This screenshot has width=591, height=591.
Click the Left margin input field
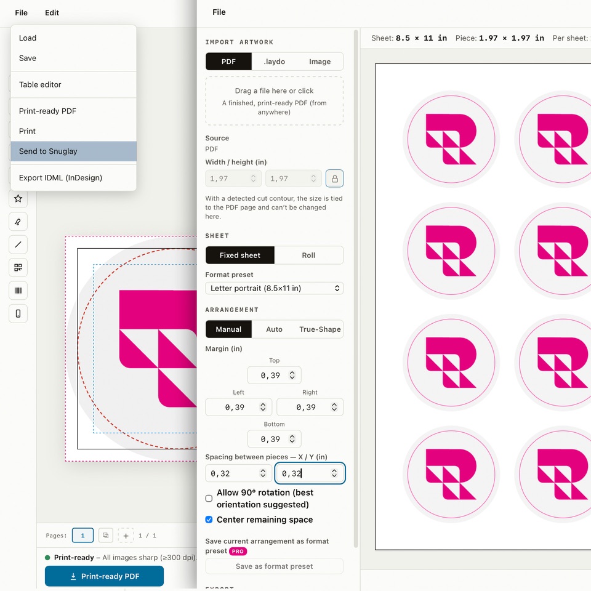pos(238,407)
